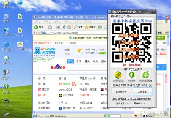Open the 微博 link
Screen dimensions: 171x118
pyautogui.click(x=42, y=84)
